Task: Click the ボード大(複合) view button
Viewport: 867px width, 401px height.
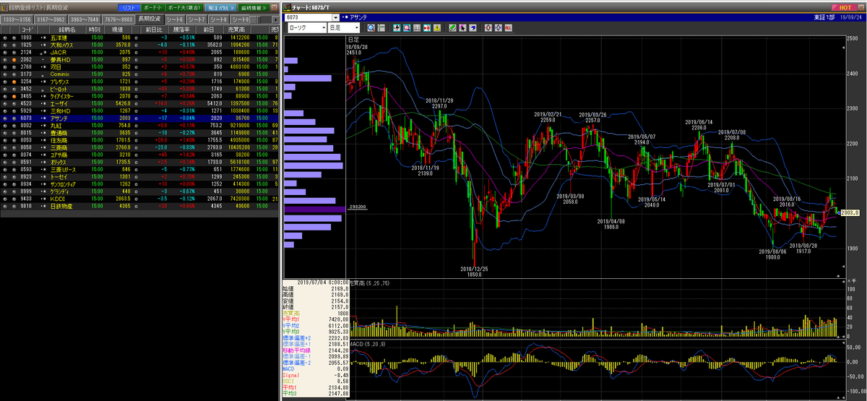Action: click(x=184, y=7)
